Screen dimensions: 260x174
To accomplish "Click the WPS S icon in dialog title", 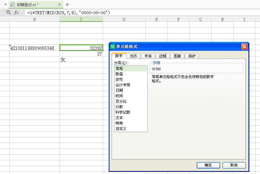I will coord(113,46).
